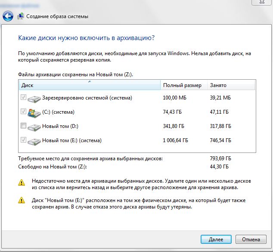273x252 pixels.
Task: Sort by the Занято column header
Action: click(x=231, y=85)
